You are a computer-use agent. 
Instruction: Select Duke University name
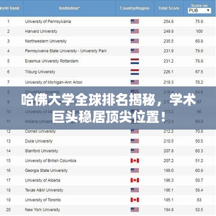point(39,141)
